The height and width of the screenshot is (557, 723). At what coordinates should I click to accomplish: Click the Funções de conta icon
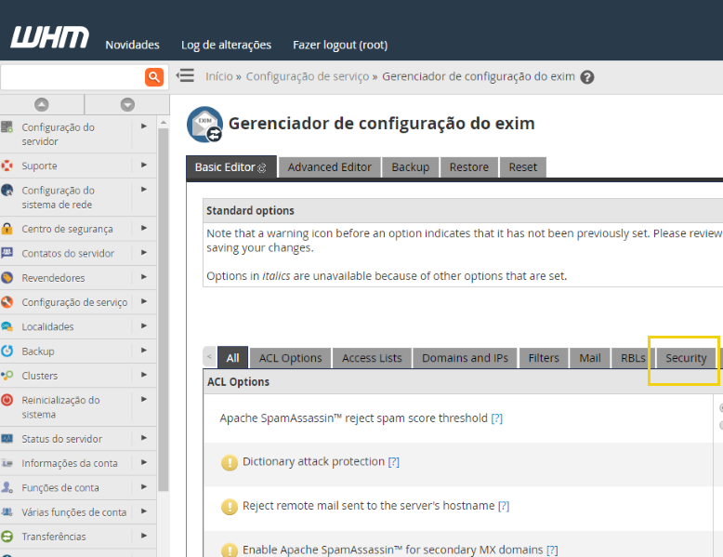[7, 487]
